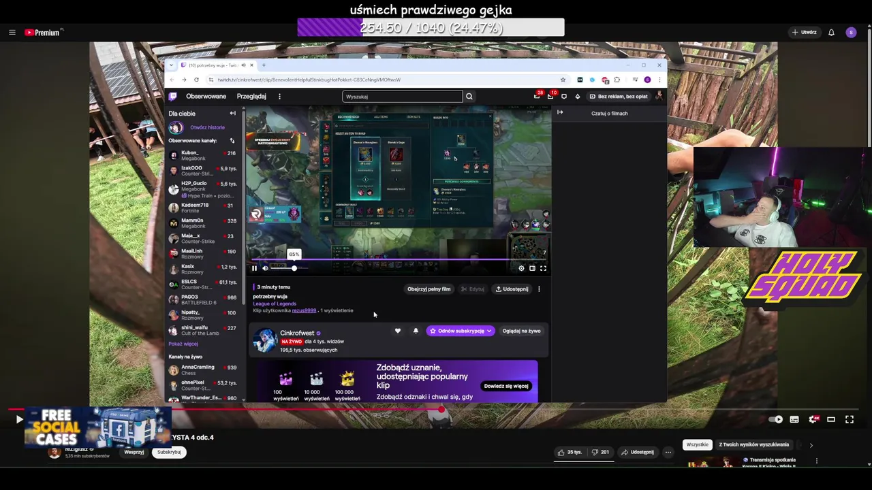Like the YouTube video (35 tys.)
Image resolution: width=872 pixels, height=490 pixels.
(x=570, y=452)
